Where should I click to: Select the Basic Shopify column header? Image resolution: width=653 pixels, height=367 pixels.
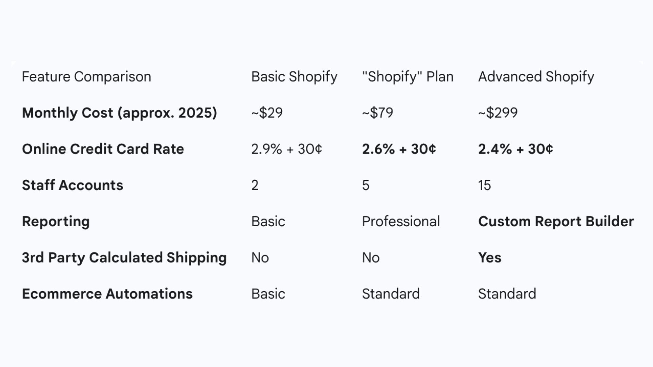click(x=294, y=77)
